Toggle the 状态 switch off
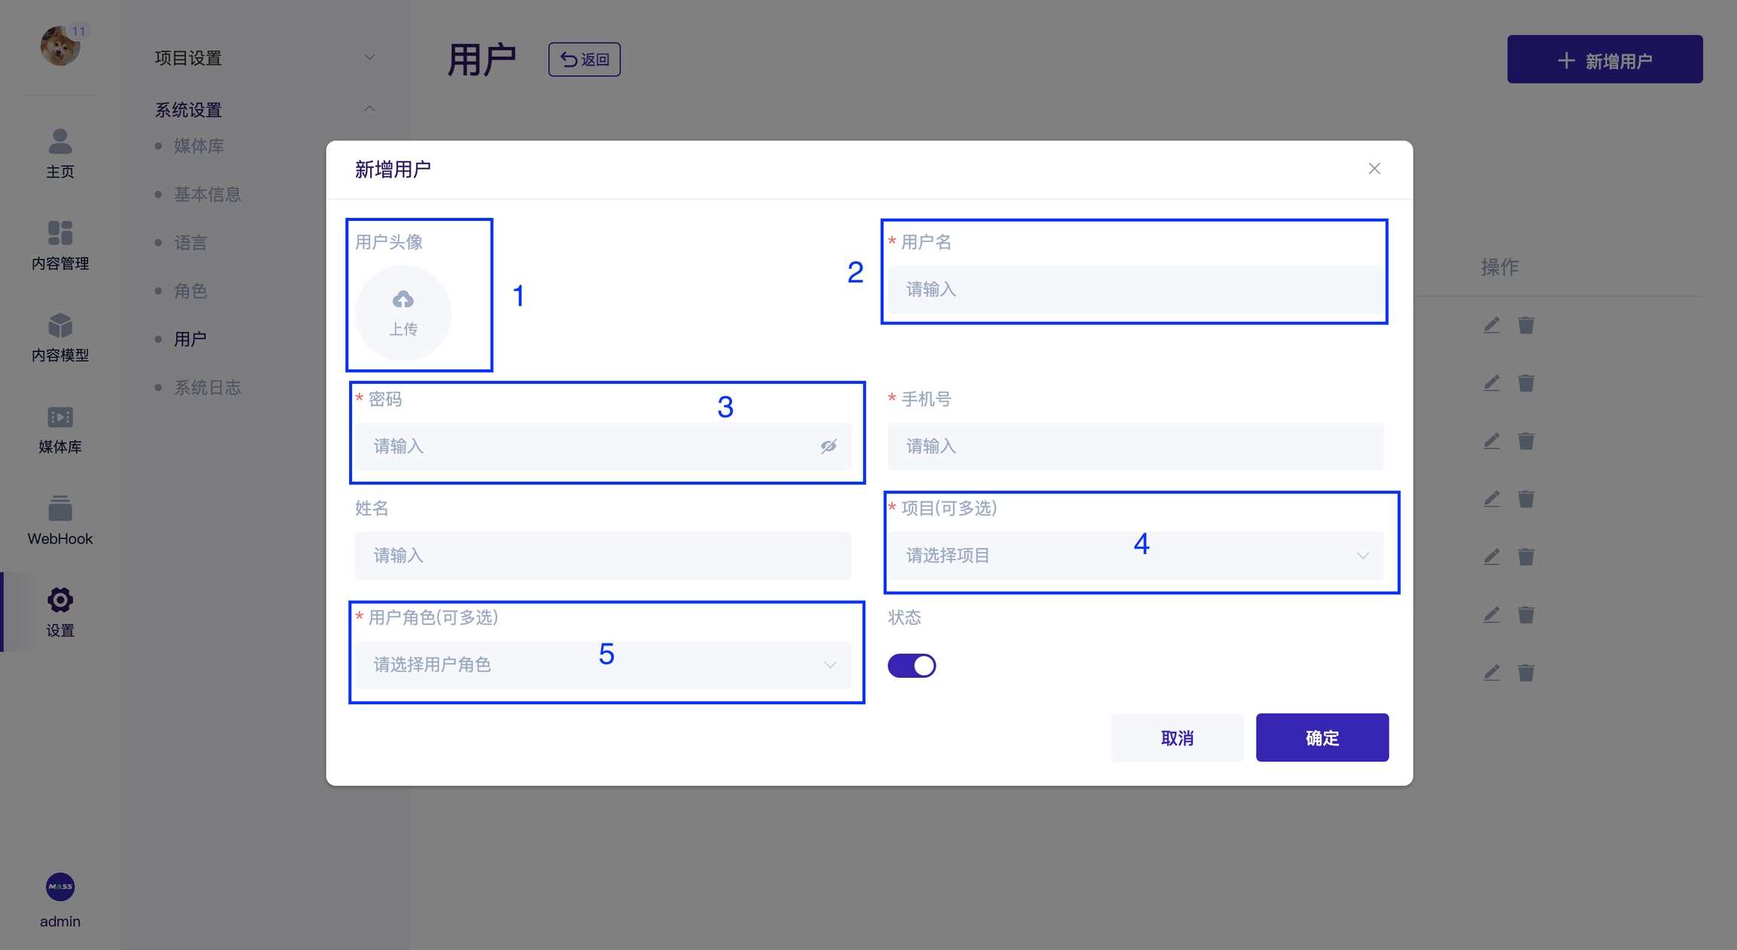Screen dimensions: 1737x950 tap(911, 666)
